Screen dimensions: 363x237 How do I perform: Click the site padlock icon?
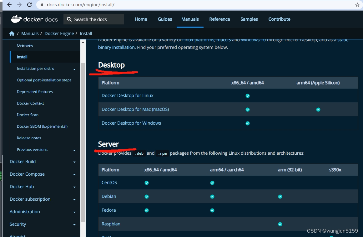[42, 5]
